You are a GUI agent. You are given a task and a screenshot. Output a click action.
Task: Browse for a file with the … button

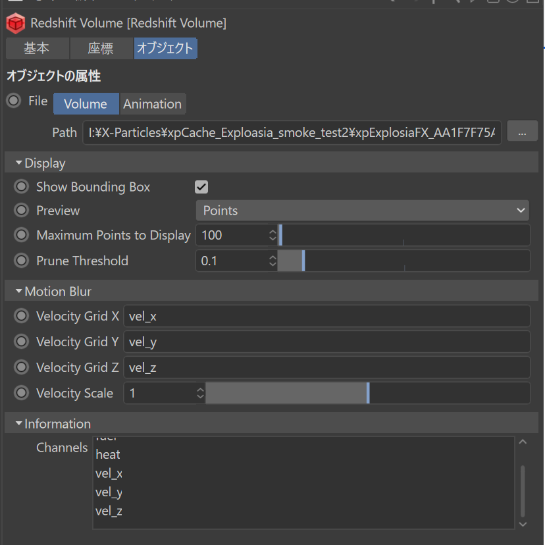(x=522, y=132)
